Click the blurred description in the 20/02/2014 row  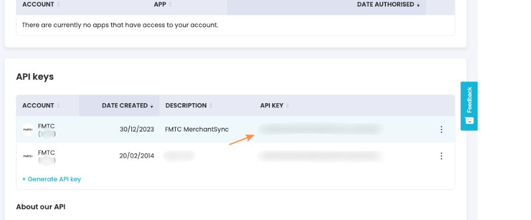tap(180, 156)
